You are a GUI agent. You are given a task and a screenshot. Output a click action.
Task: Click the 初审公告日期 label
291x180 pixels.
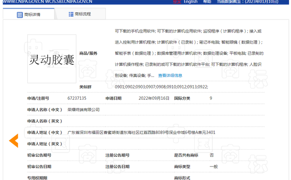pos(39,167)
